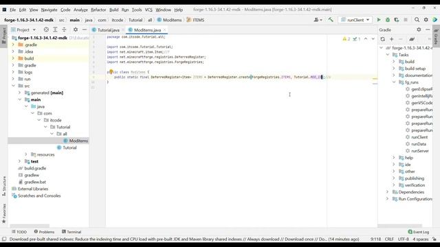Open user/VCS account icon dropdown
The image size is (440, 247).
pos(318,20)
